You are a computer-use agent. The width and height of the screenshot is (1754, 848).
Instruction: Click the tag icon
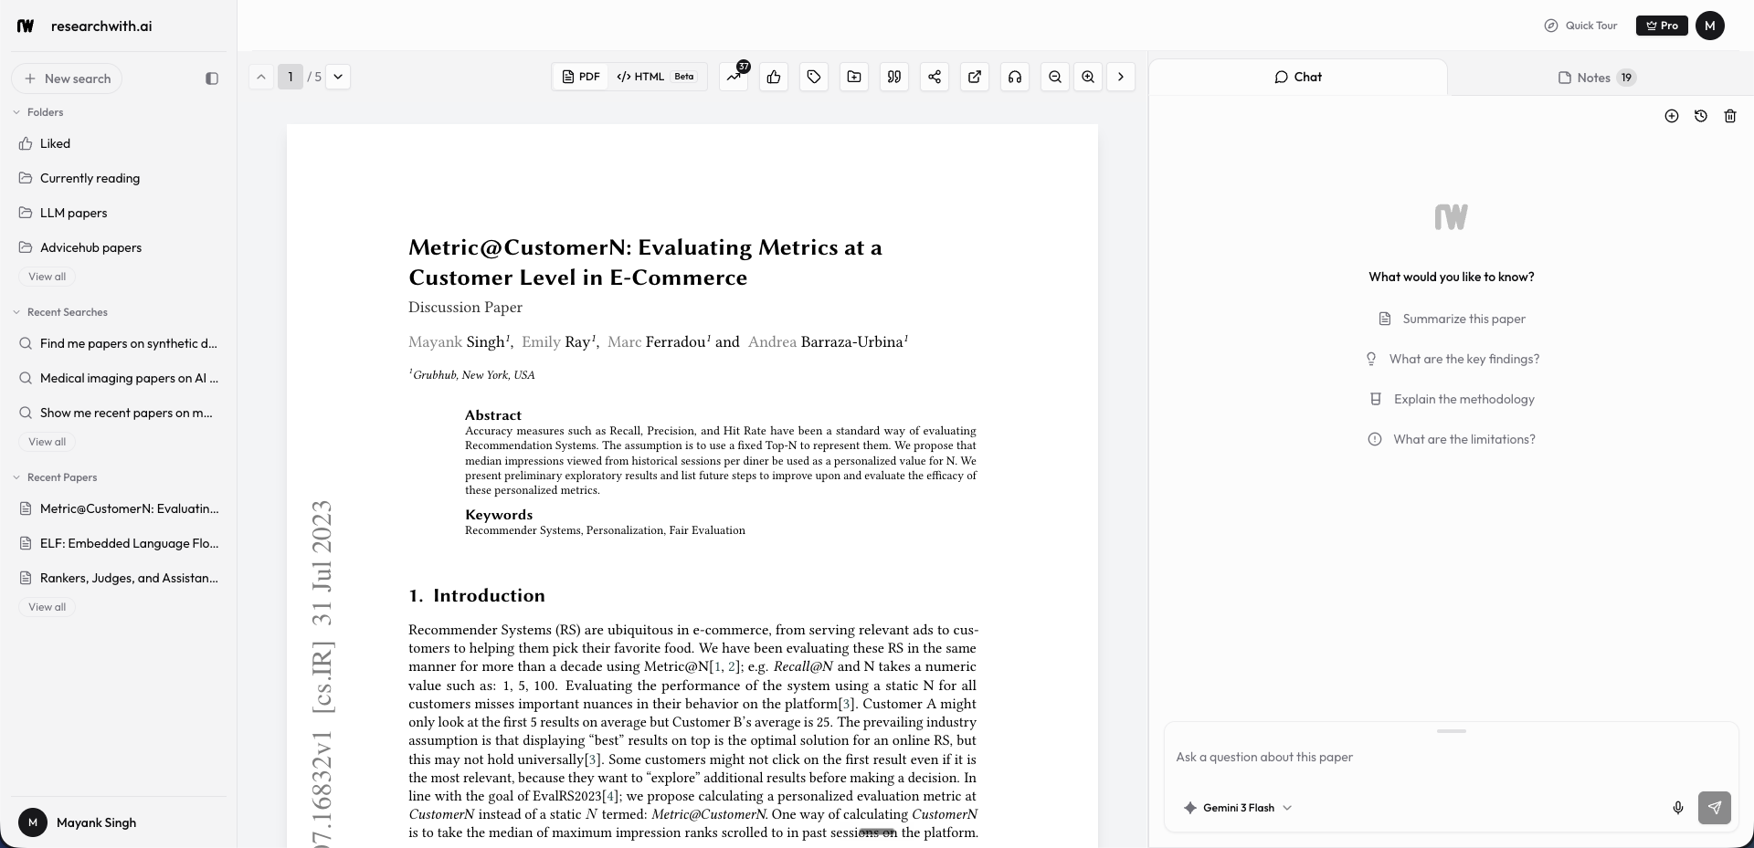[814, 77]
